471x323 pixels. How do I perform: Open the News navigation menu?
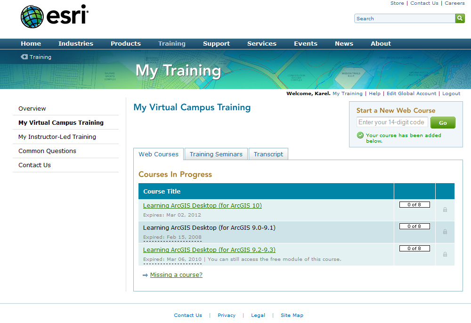344,43
